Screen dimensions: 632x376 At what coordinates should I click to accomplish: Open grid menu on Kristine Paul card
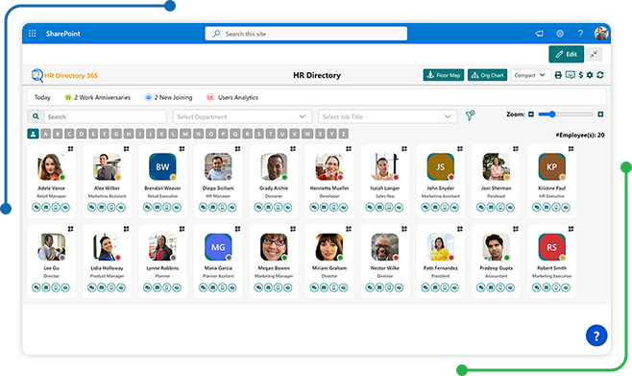(571, 149)
